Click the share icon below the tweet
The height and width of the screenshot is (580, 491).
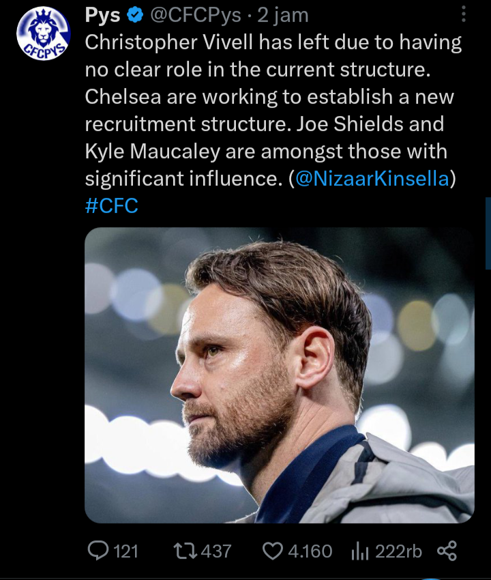point(447,551)
